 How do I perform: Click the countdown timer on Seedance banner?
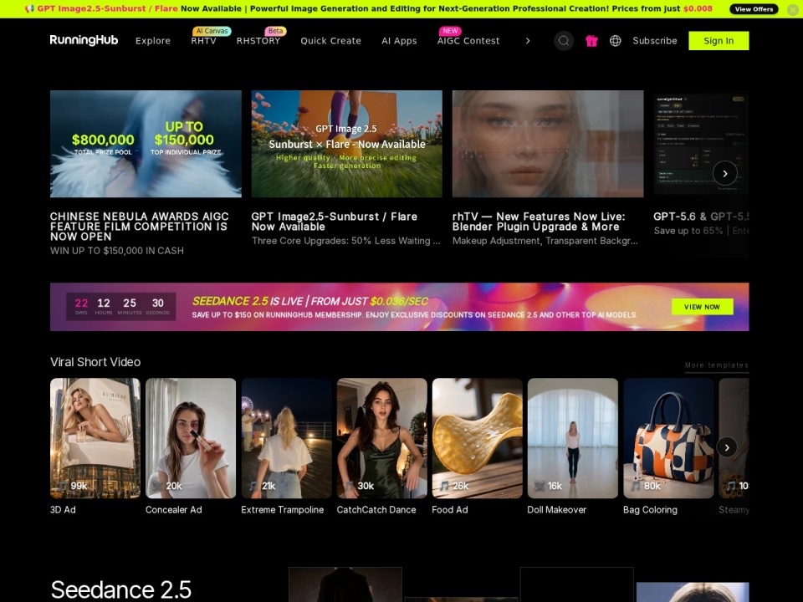click(120, 306)
